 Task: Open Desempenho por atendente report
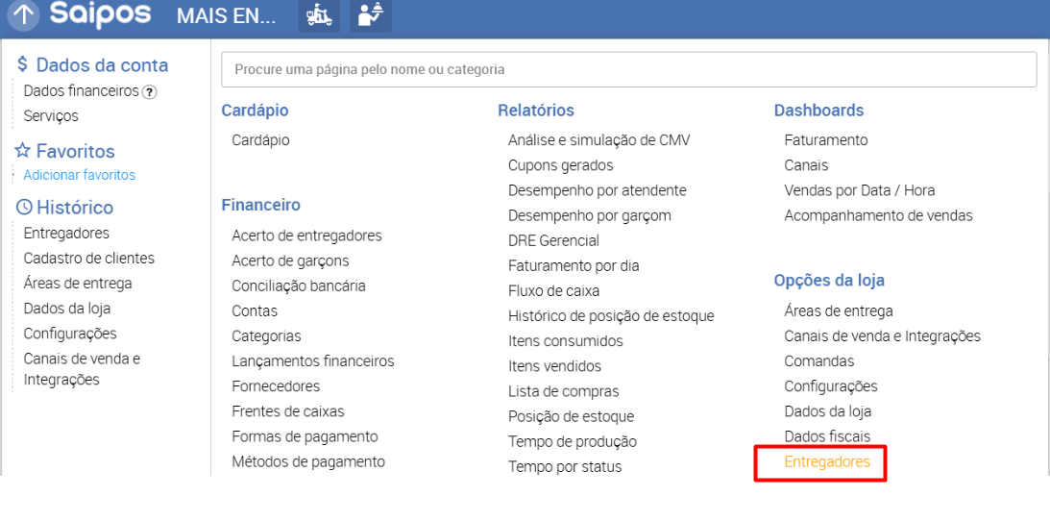598,190
